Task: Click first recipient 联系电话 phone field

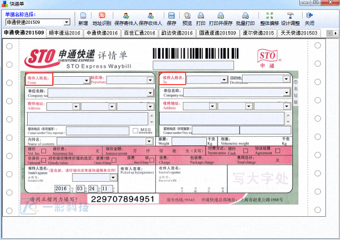Action: 215,130
